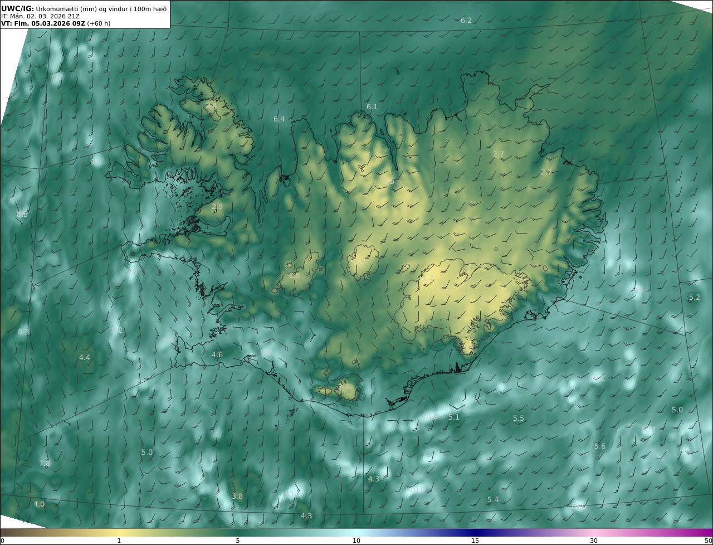The width and height of the screenshot is (713, 545).
Task: Click the colorbar tick label 10
Action: 356,541
